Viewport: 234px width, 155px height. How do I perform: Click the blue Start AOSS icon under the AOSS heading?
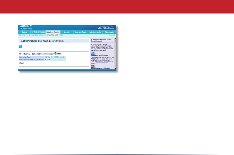(x=20, y=46)
